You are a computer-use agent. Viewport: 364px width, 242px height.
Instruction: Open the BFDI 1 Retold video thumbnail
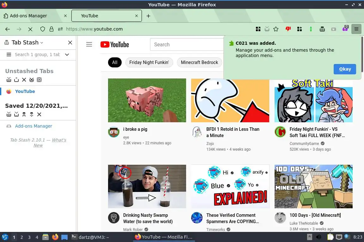pos(230,100)
